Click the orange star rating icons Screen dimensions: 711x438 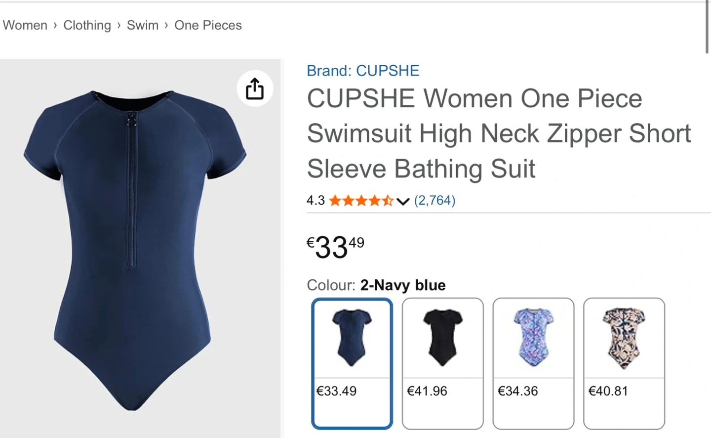[361, 201]
